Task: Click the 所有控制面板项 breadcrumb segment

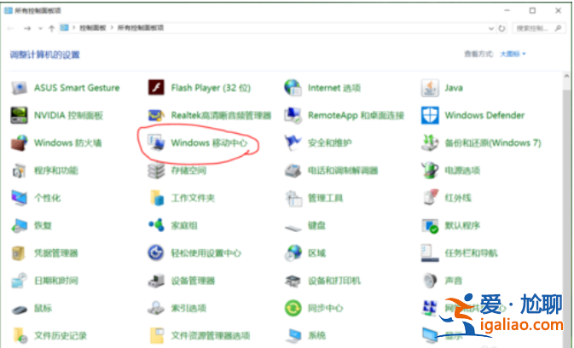Action: 141,28
